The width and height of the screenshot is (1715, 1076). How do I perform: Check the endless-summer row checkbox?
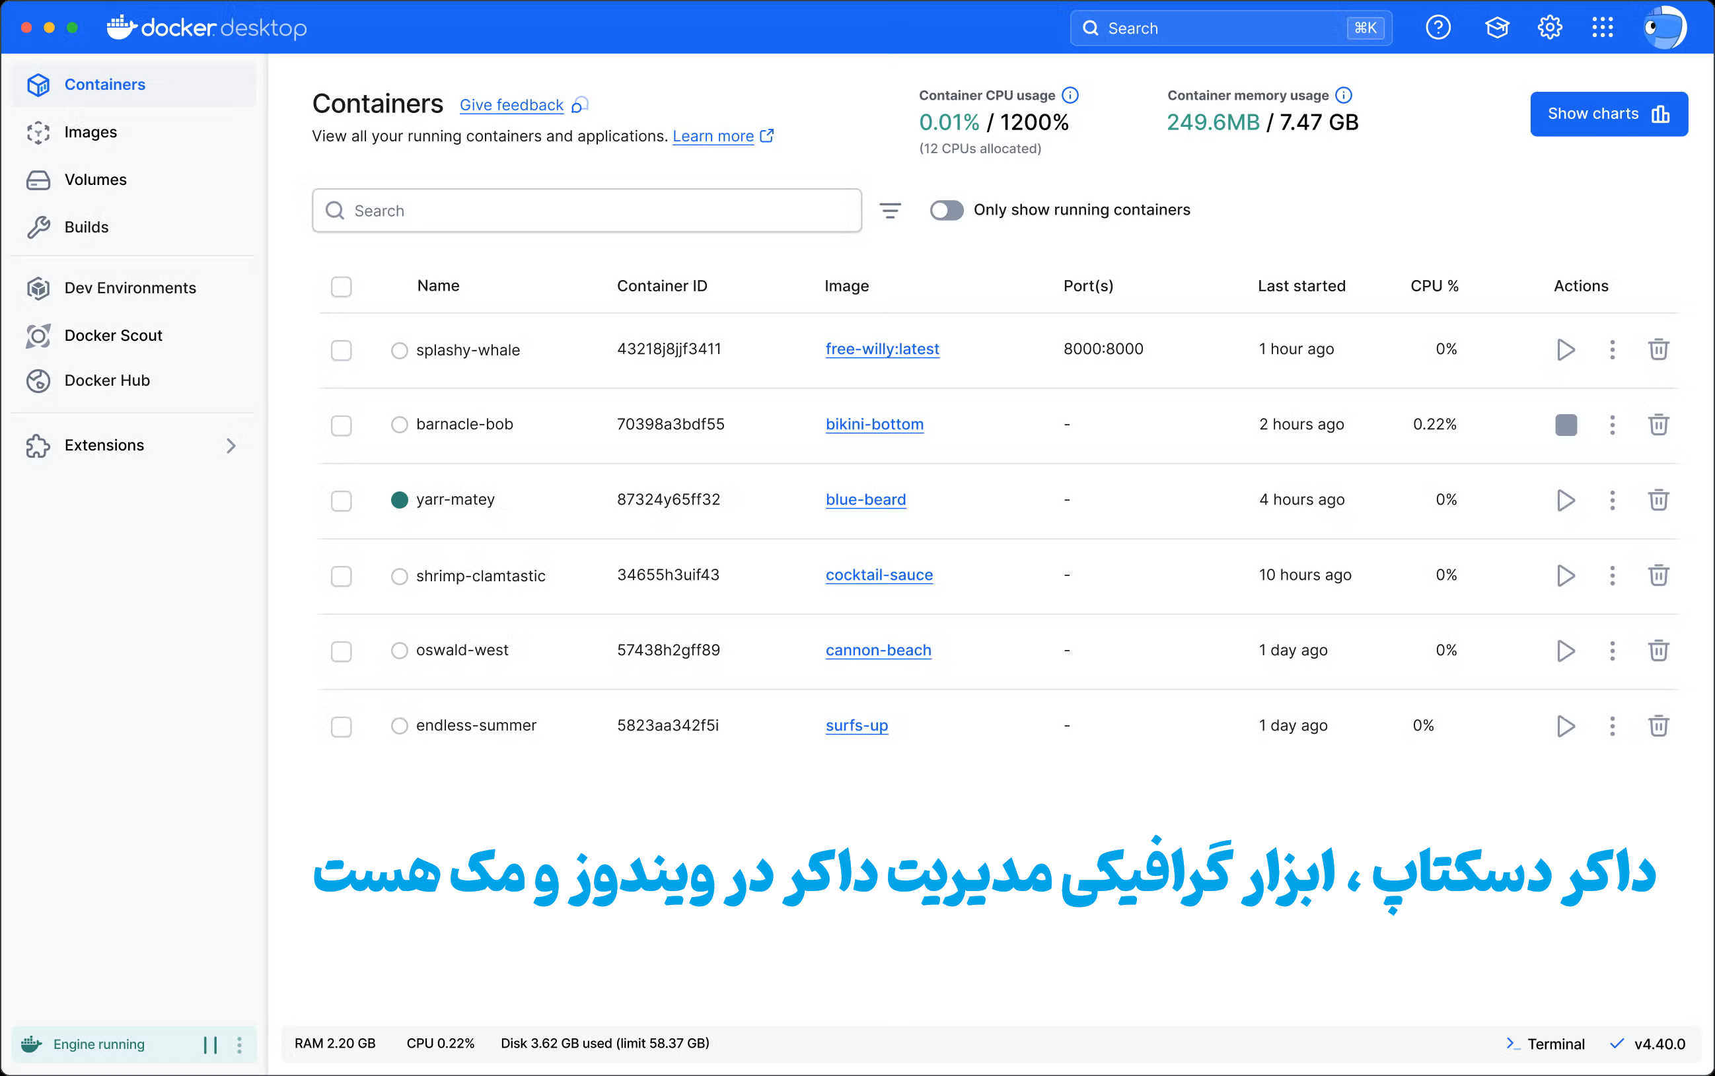pos(341,727)
